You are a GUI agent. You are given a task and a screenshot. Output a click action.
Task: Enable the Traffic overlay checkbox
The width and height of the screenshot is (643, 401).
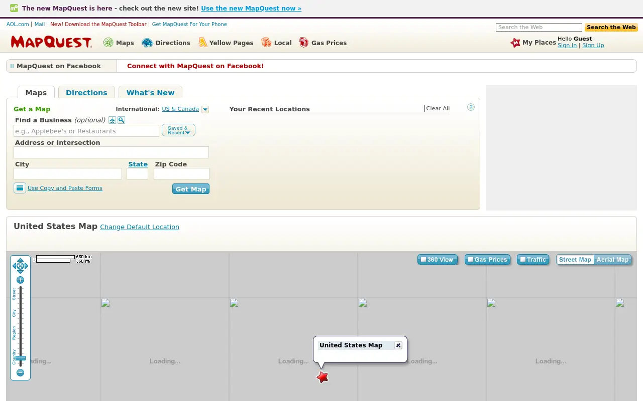(523, 259)
